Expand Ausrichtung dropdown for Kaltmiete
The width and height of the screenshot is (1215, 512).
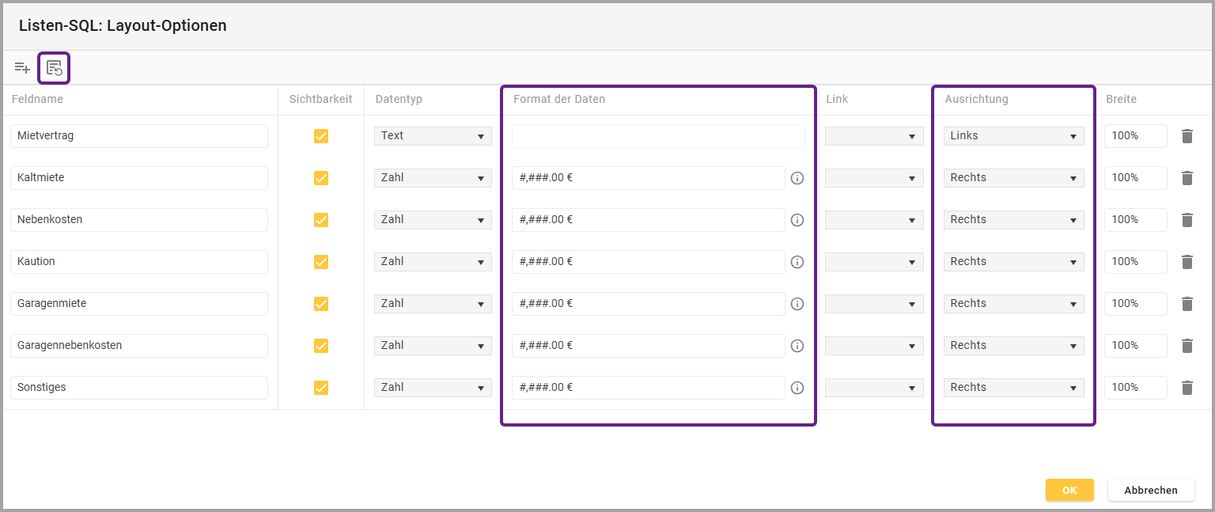click(x=1013, y=178)
